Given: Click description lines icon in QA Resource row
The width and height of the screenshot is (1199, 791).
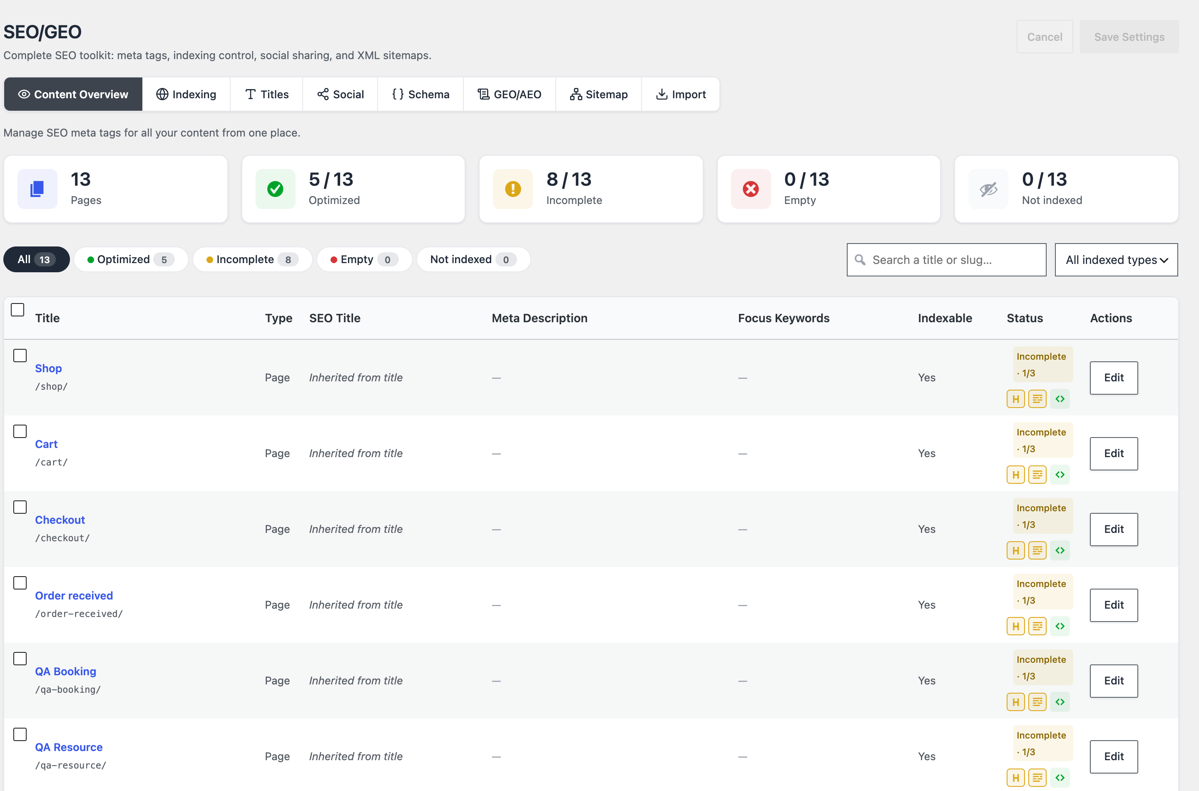Looking at the screenshot, I should [x=1037, y=777].
